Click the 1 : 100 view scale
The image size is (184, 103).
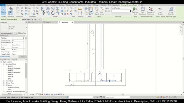coord(32,94)
